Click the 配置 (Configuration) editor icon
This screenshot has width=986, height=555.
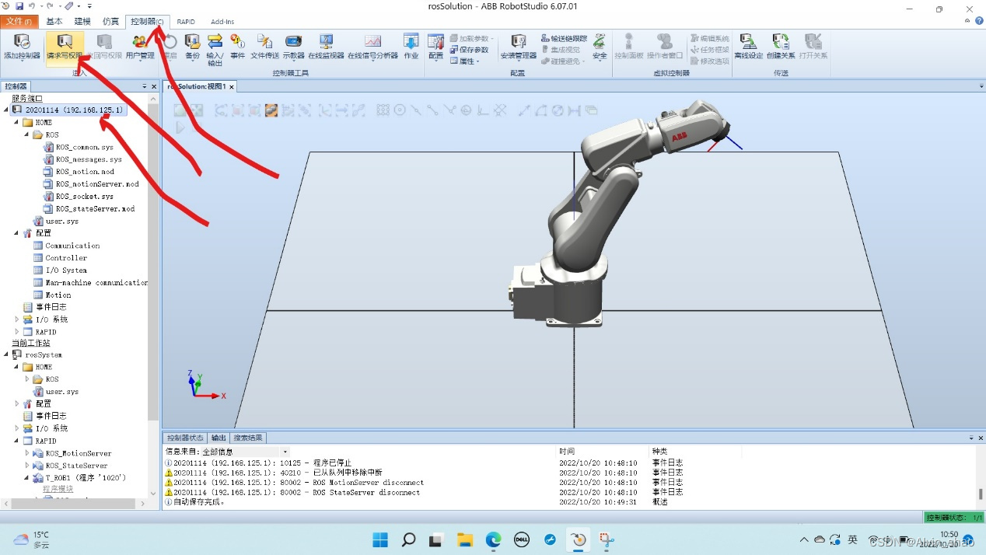click(435, 47)
